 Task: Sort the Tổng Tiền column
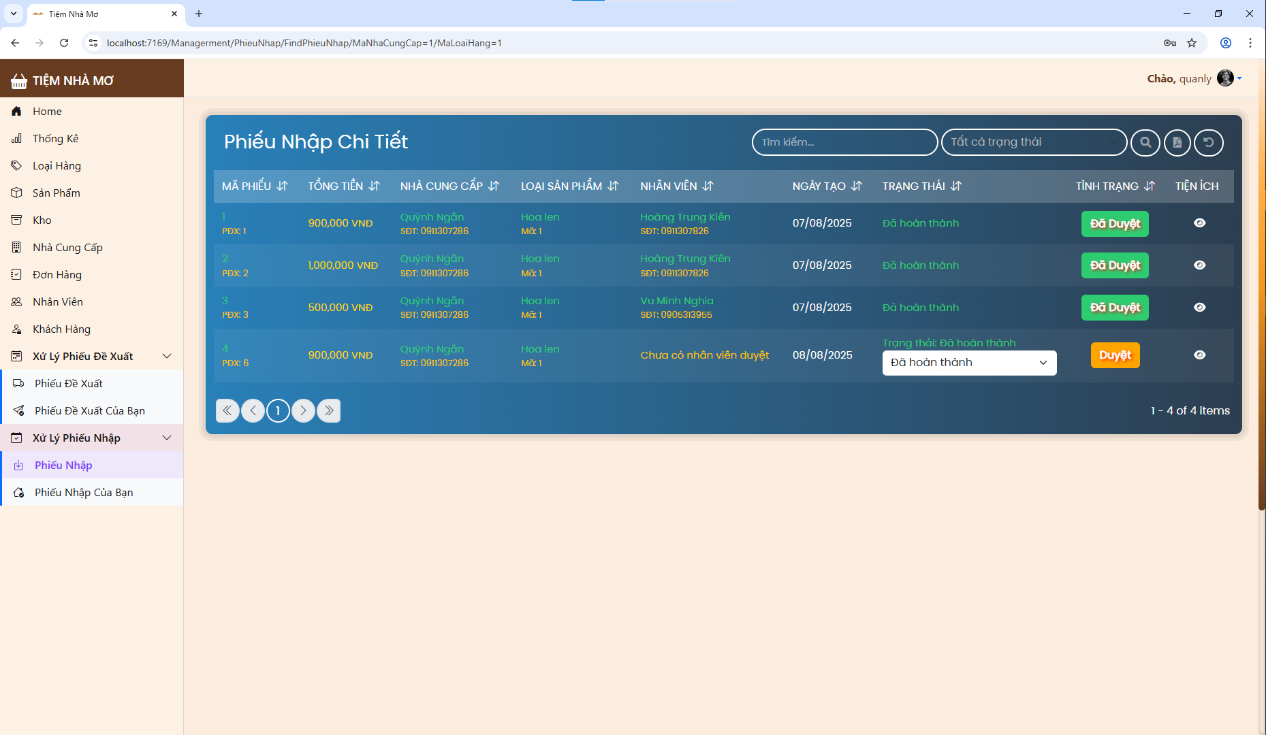(374, 186)
